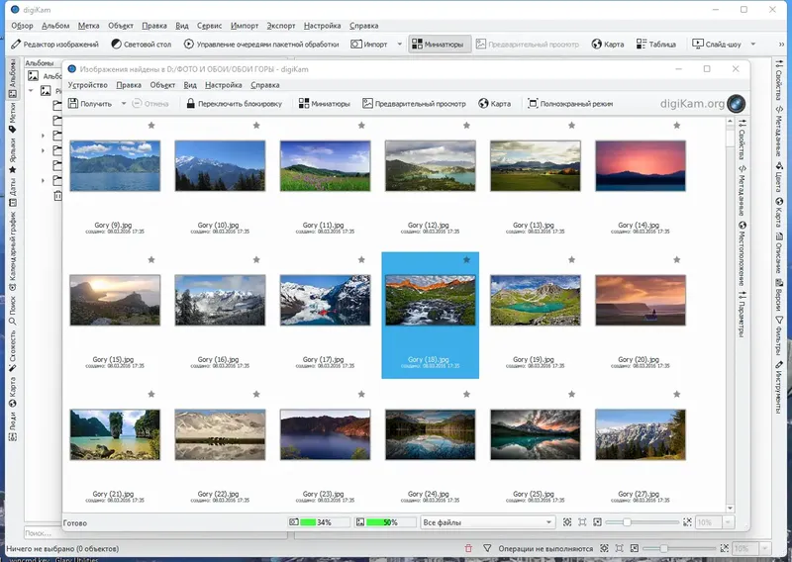Image resolution: width=792 pixels, height=562 pixels.
Task: Open the Световой стол light table
Action: 142,45
